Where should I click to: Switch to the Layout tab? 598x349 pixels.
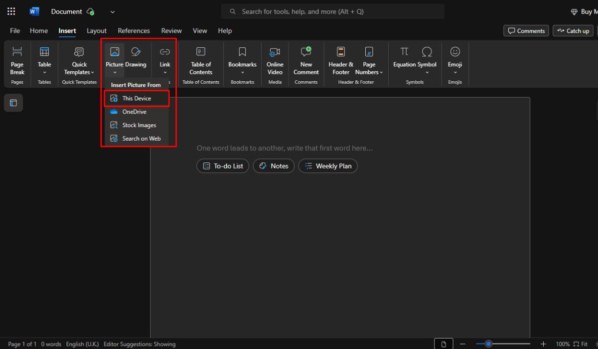[x=97, y=31]
